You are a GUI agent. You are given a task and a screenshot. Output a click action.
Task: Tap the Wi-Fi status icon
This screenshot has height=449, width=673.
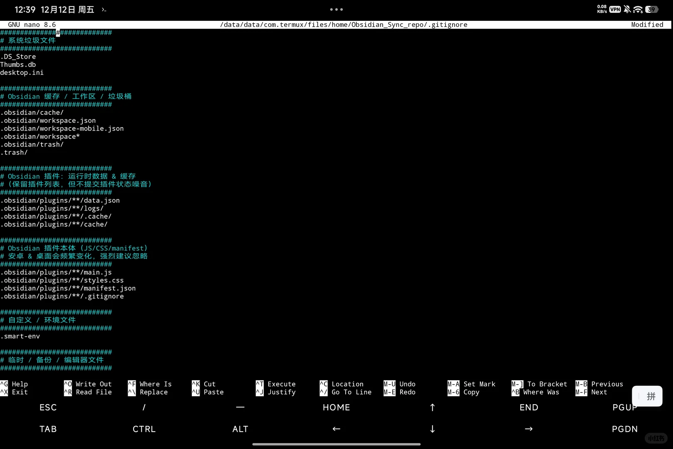[x=638, y=9]
